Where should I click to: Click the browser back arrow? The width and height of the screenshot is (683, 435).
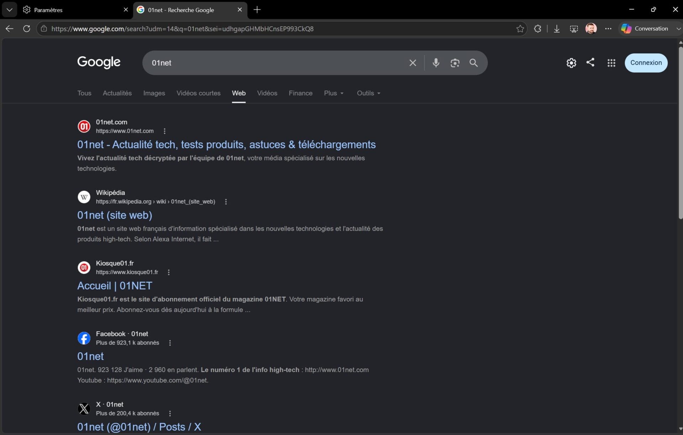[10, 28]
